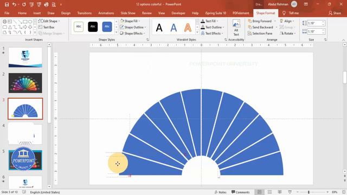Switch to the Slide Show tab

click(128, 13)
